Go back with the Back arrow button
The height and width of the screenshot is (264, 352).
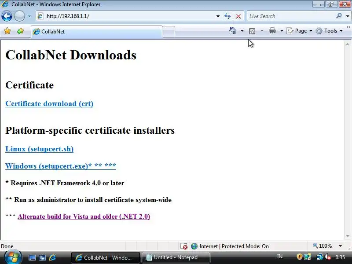[7, 16]
